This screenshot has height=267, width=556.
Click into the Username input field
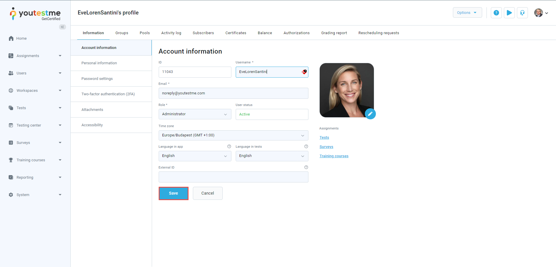pos(272,72)
